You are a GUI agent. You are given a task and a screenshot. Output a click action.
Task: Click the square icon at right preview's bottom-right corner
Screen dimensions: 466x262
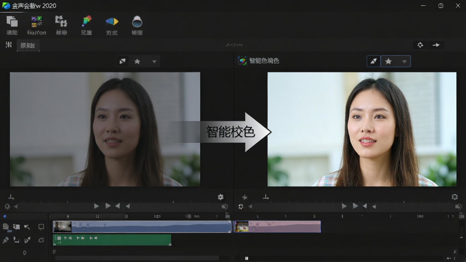coord(455,196)
